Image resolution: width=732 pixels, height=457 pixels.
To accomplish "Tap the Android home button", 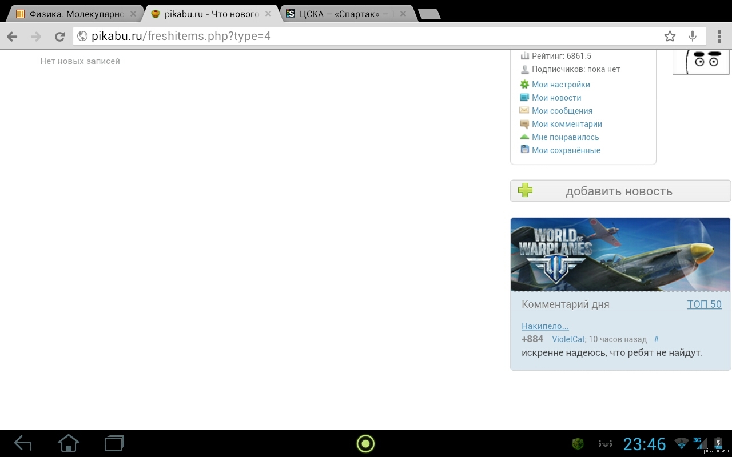I will (69, 443).
